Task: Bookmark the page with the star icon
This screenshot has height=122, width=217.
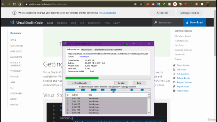Action: [141, 4]
